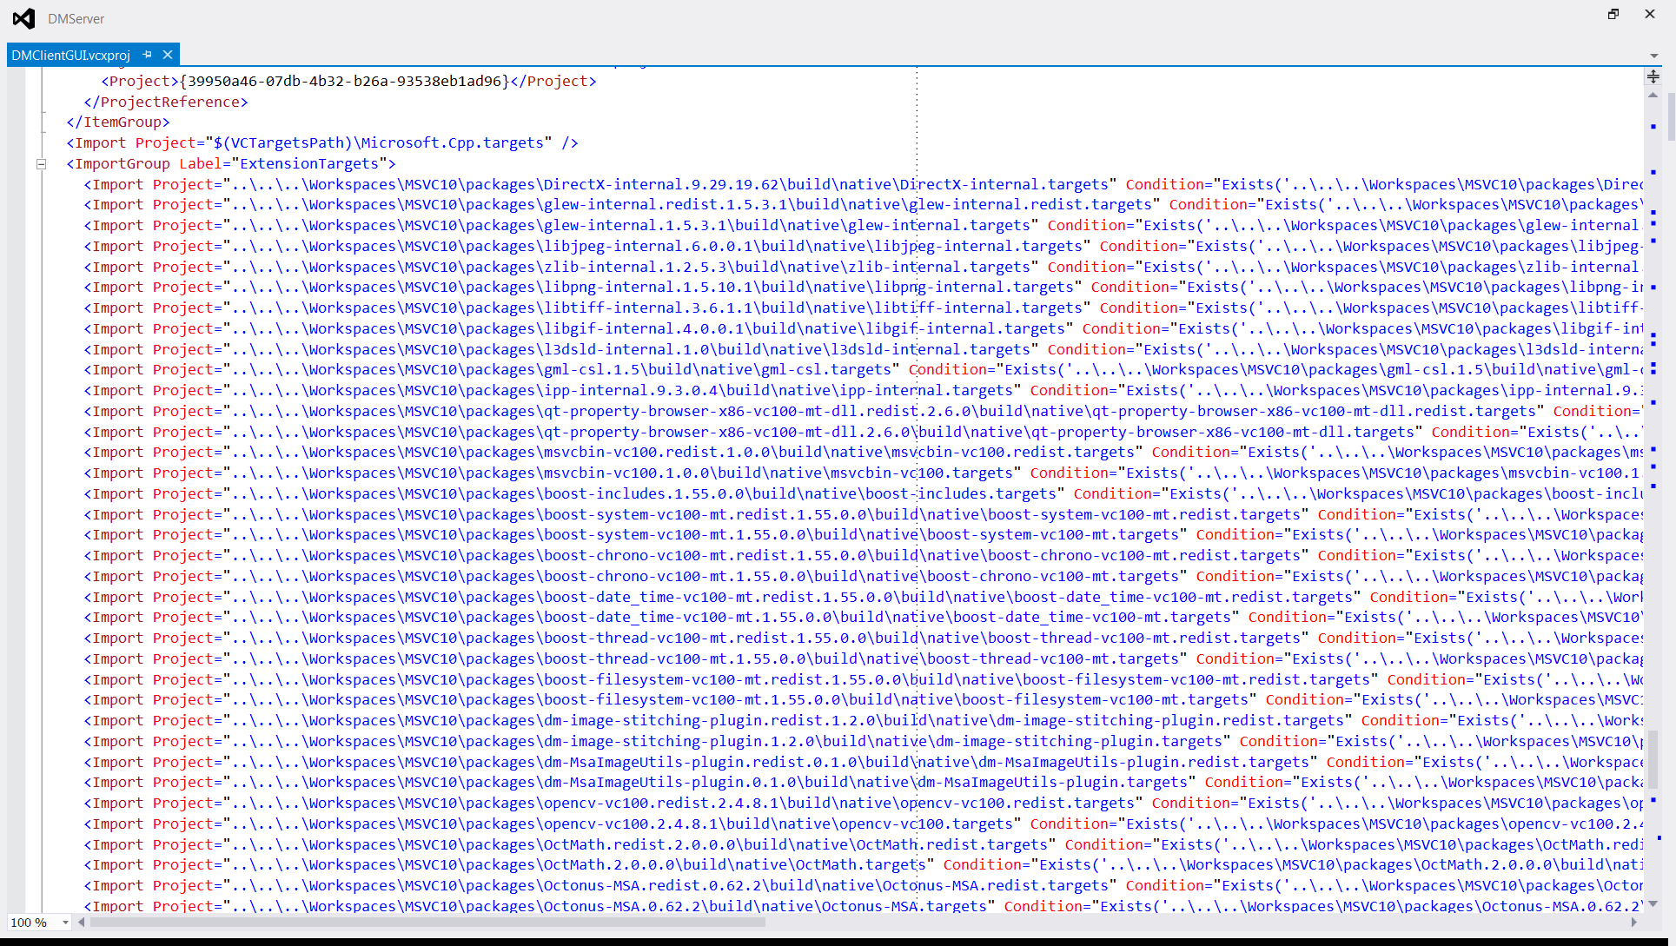Click the OctMath.redist.2.0.0.0 import line
The width and height of the screenshot is (1676, 946).
(863, 844)
